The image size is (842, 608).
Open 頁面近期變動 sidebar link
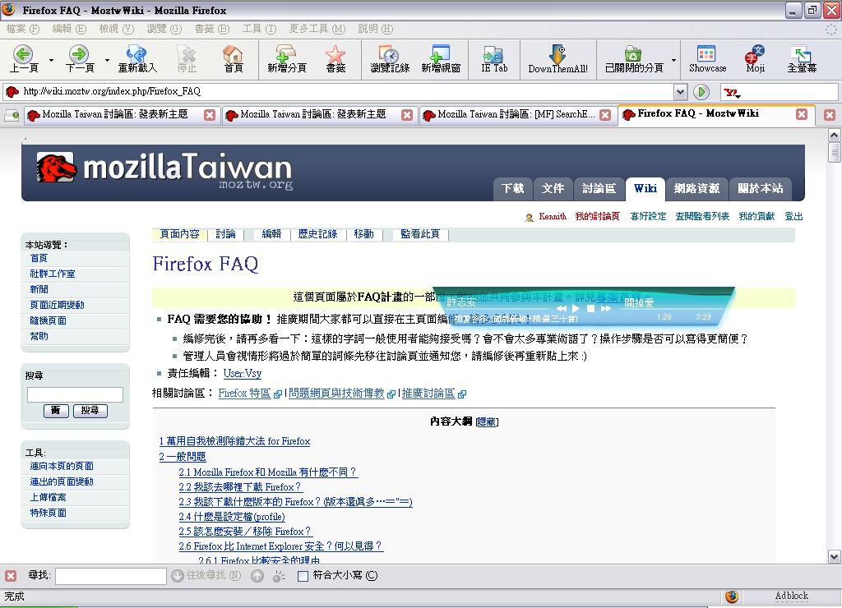pyautogui.click(x=57, y=305)
